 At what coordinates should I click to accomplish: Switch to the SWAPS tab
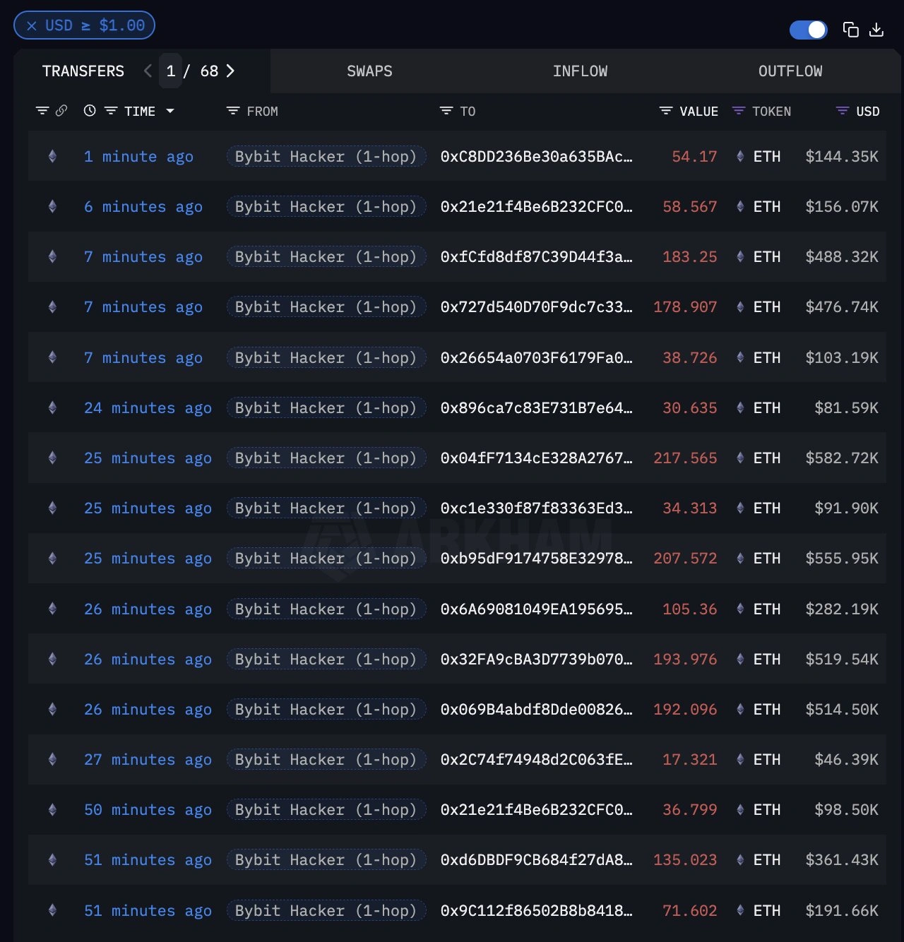[x=369, y=71]
